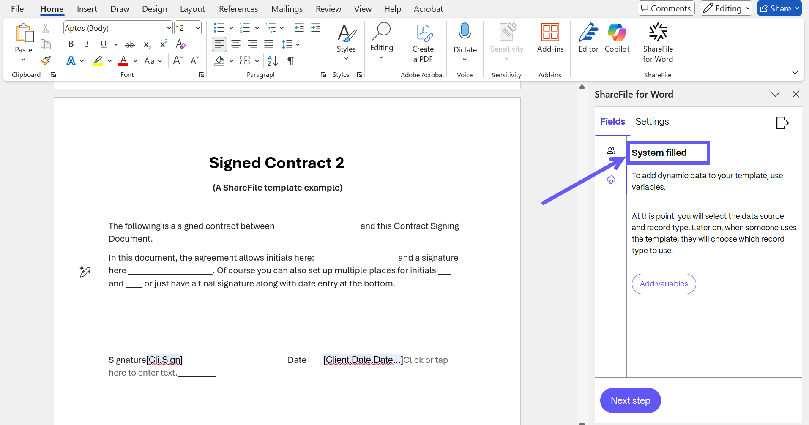Open the Editing mode dropdown
This screenshot has width=809, height=425.
pos(726,8)
